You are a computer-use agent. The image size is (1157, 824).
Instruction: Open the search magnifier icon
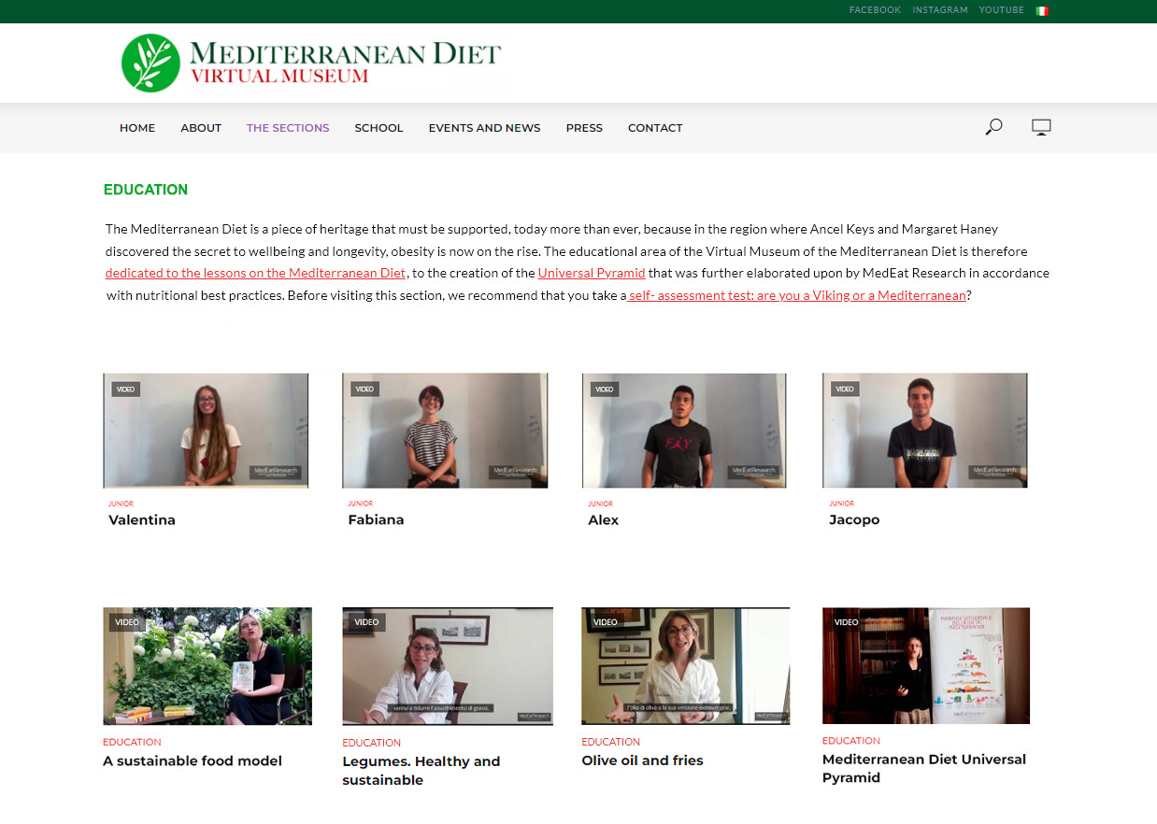[x=993, y=126]
